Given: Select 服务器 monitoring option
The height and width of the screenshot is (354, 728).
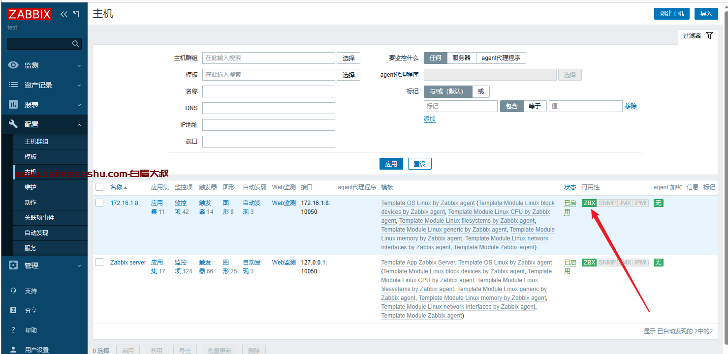Looking at the screenshot, I should (x=462, y=58).
